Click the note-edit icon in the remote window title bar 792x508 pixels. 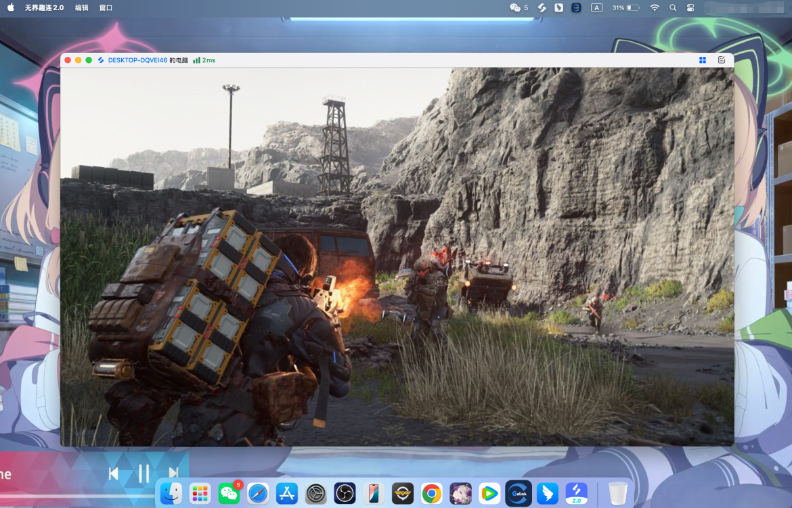[x=722, y=60]
